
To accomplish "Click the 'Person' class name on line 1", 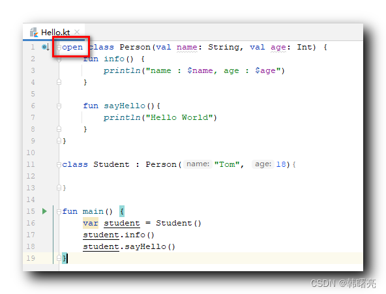I will (135, 47).
